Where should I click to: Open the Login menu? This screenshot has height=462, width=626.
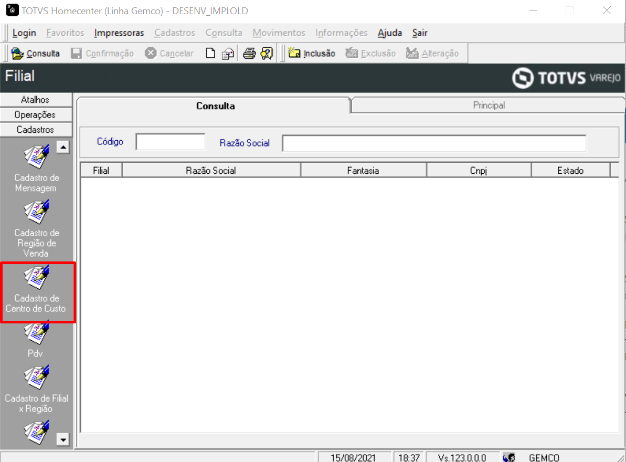(24, 33)
